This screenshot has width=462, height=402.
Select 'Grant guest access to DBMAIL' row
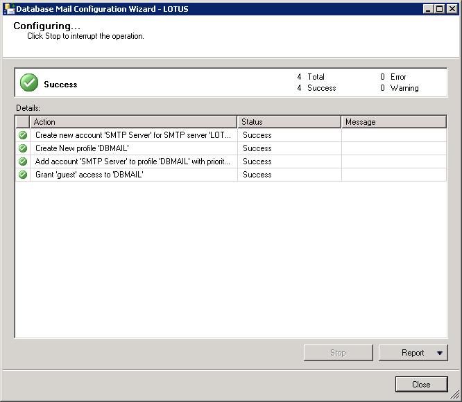231,175
